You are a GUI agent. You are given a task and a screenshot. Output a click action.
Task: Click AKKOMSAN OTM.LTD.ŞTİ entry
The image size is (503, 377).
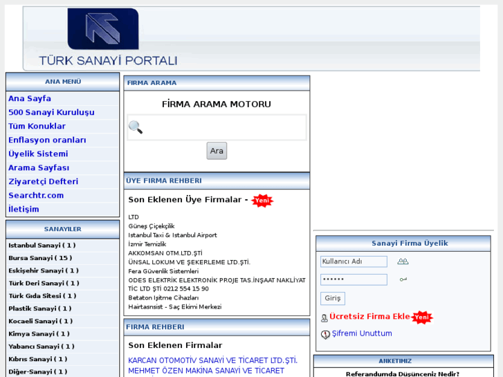[165, 252]
